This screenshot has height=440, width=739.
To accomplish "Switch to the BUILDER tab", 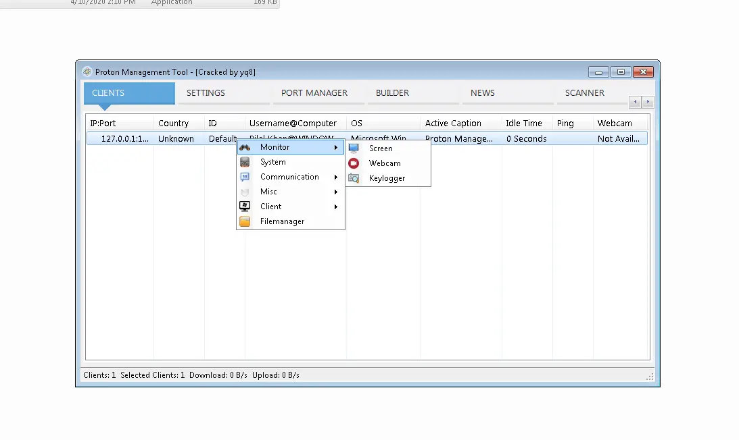I will (392, 92).
